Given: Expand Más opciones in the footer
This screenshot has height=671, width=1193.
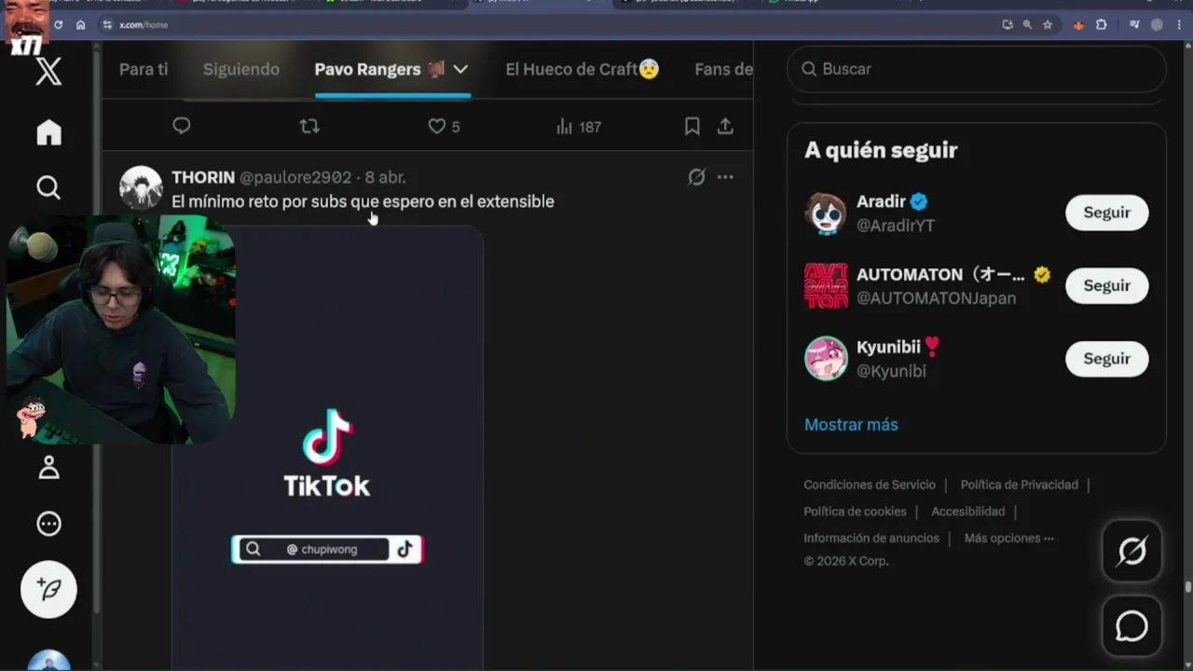Looking at the screenshot, I should coord(1008,539).
